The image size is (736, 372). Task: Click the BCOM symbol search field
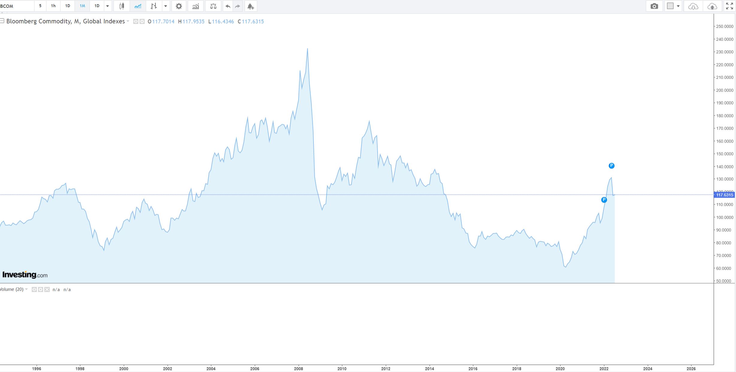(17, 6)
